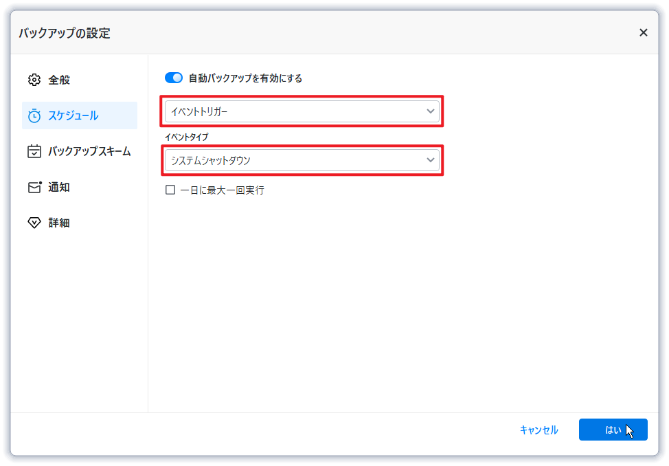Disable the 自動バックアップを有効にする toggle switch
This screenshot has height=466, width=669.
[x=174, y=78]
